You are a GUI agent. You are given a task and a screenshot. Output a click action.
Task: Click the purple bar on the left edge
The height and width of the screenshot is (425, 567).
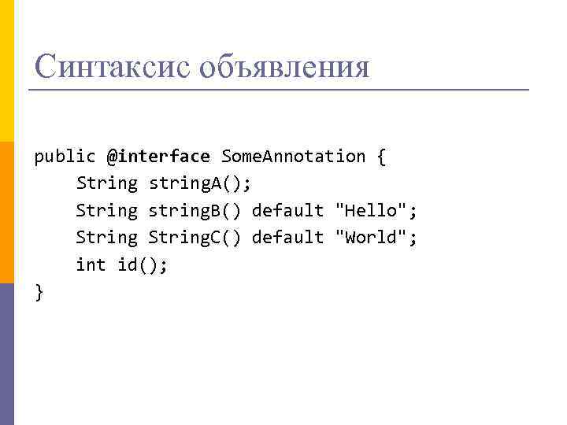[x=7, y=354]
